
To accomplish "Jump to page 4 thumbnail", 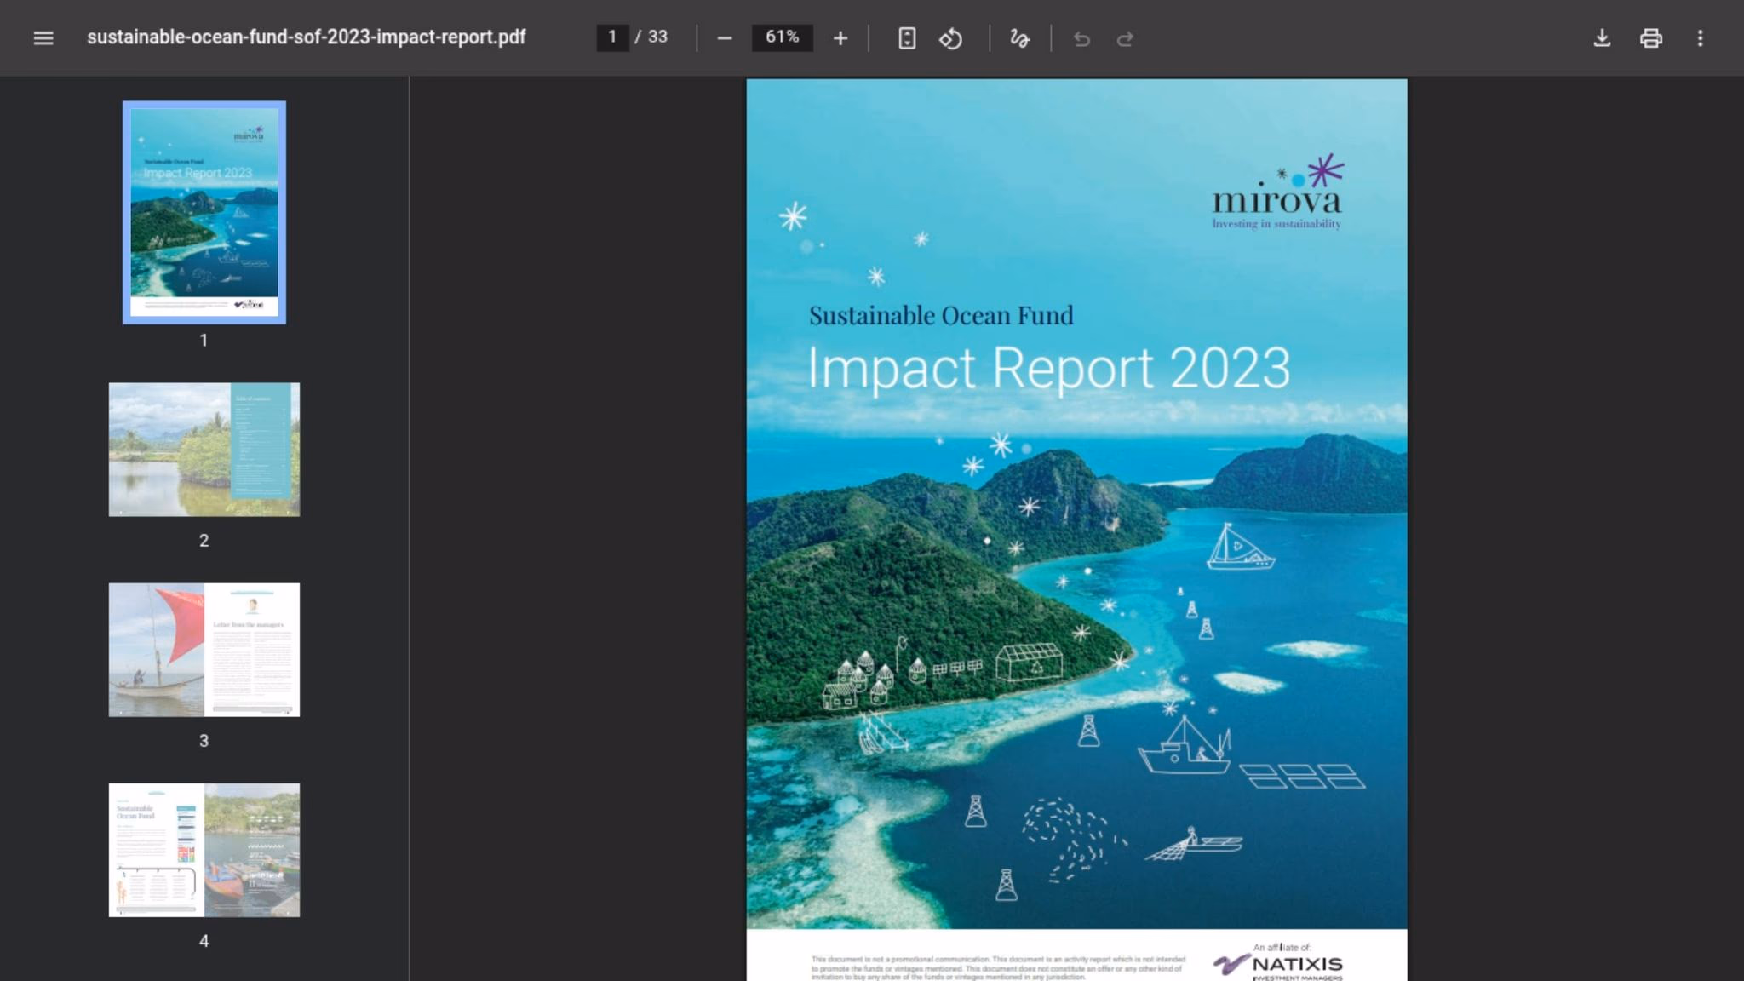I will click(x=204, y=850).
